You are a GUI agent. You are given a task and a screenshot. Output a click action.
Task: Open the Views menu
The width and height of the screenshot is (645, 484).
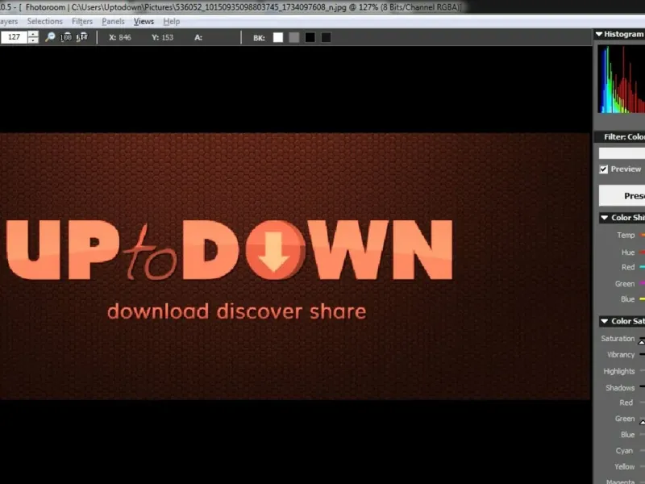[144, 22]
